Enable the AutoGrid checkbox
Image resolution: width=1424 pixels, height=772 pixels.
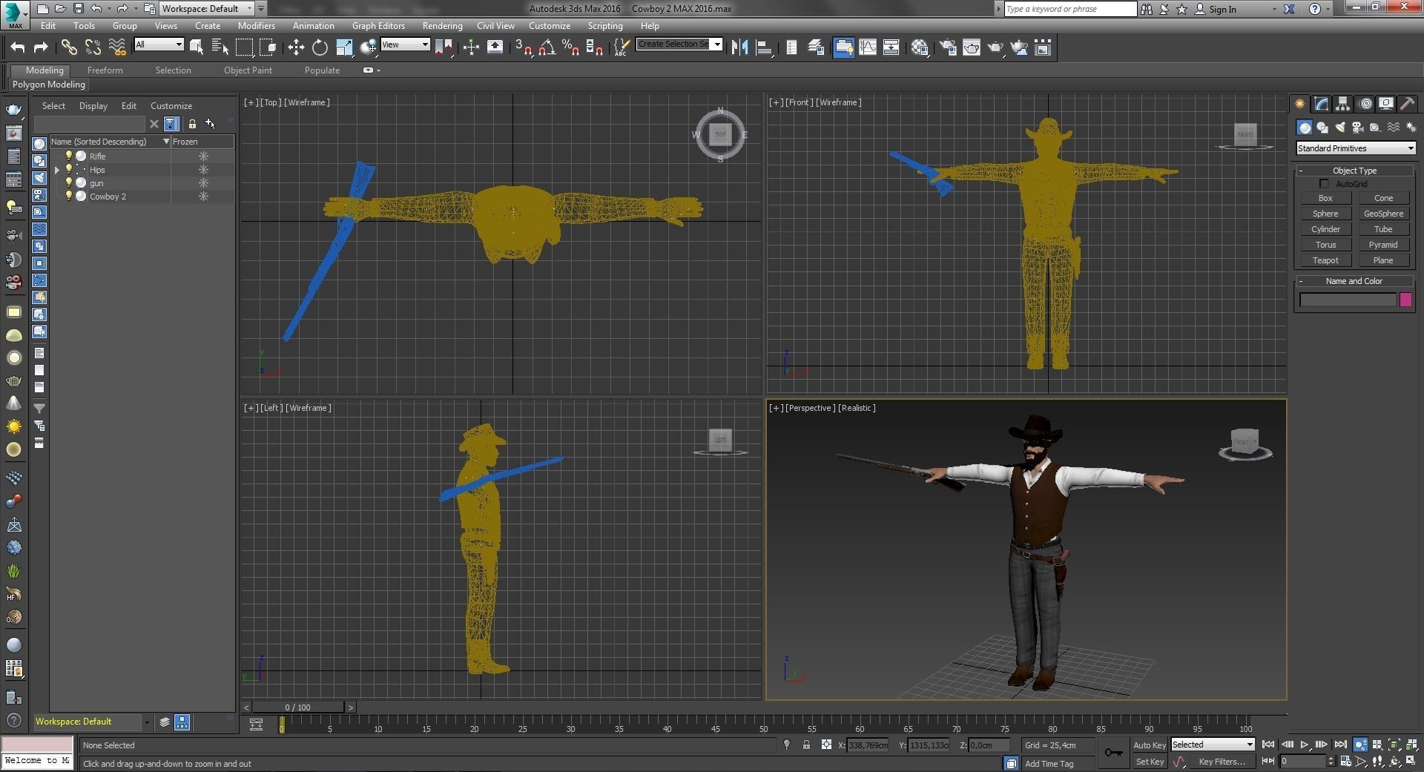pos(1324,184)
